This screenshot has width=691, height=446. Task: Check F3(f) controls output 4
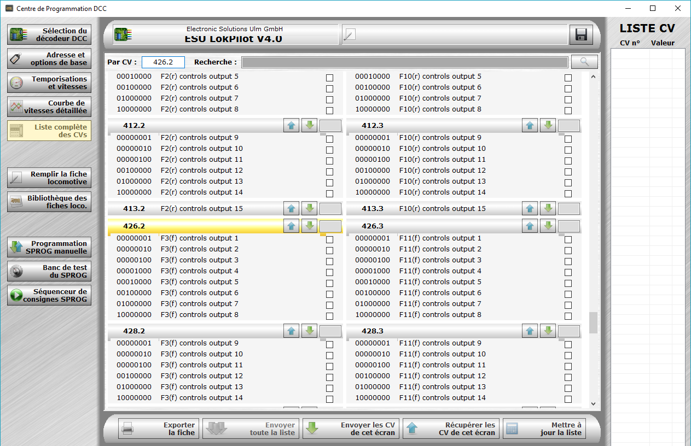point(329,272)
